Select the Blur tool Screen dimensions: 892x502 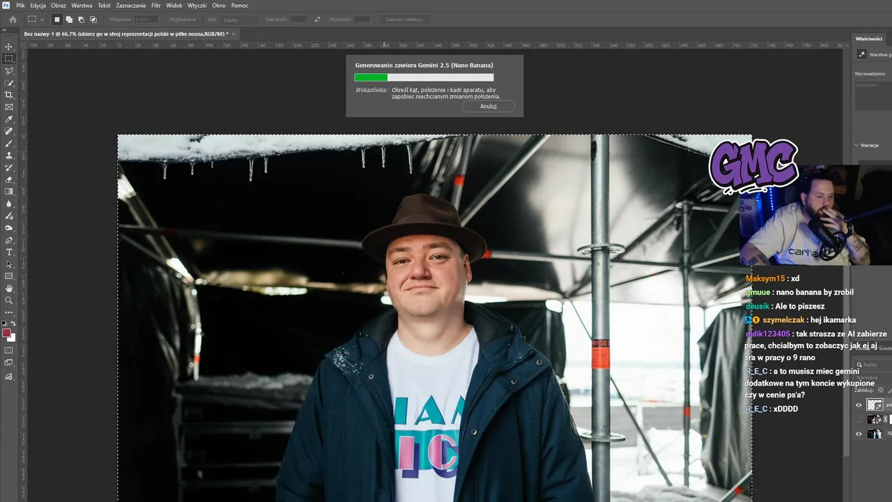click(9, 204)
